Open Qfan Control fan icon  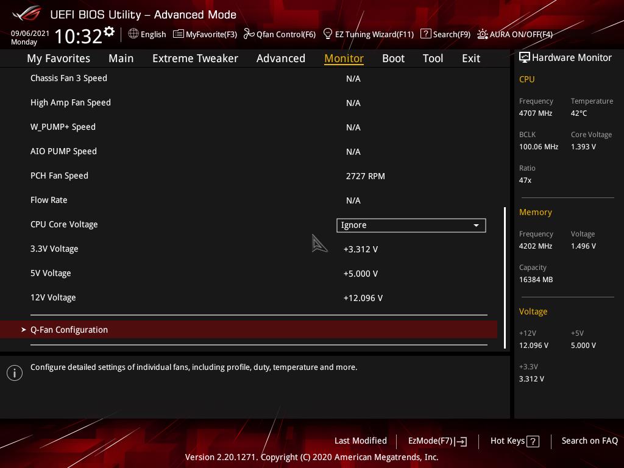[x=249, y=34]
